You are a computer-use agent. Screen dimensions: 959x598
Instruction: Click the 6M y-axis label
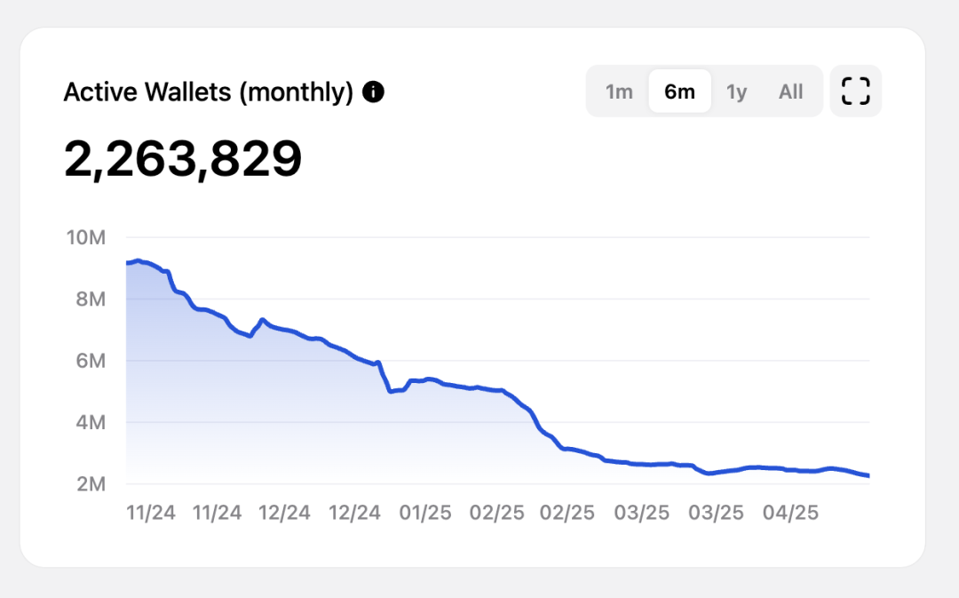pyautogui.click(x=90, y=361)
